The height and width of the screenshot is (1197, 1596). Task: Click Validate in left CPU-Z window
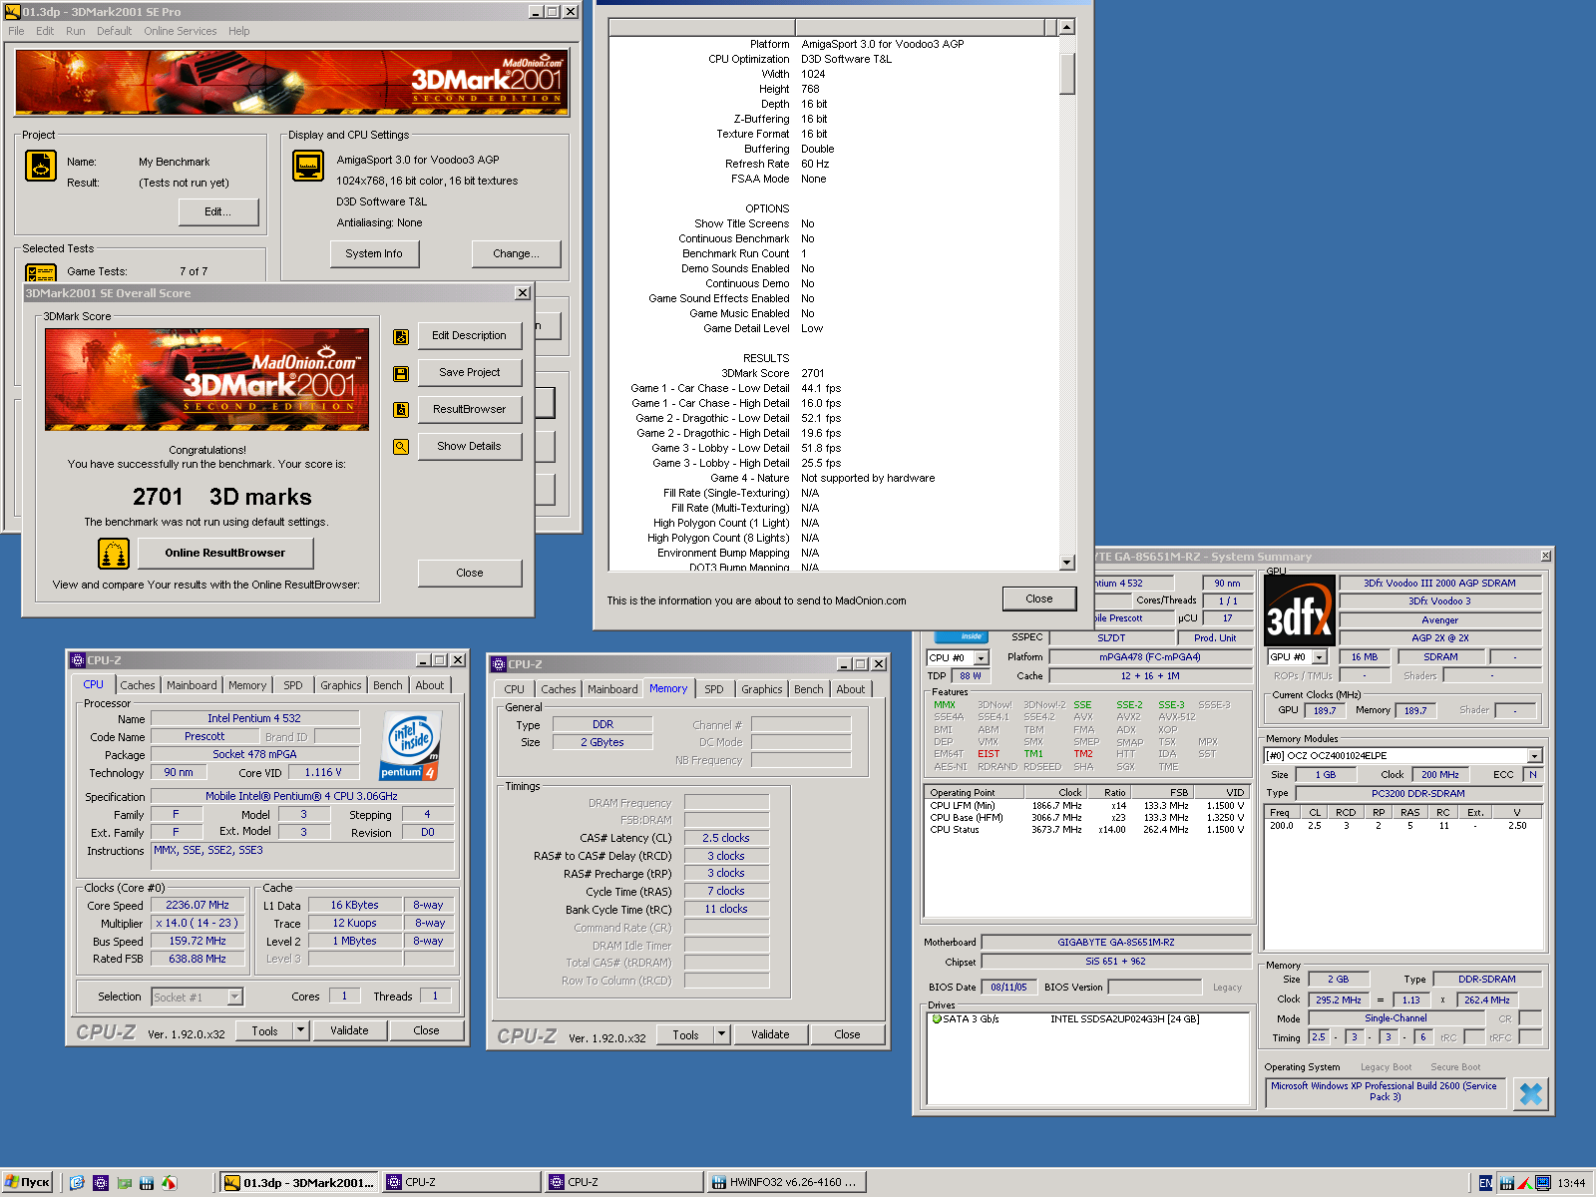tap(349, 1031)
